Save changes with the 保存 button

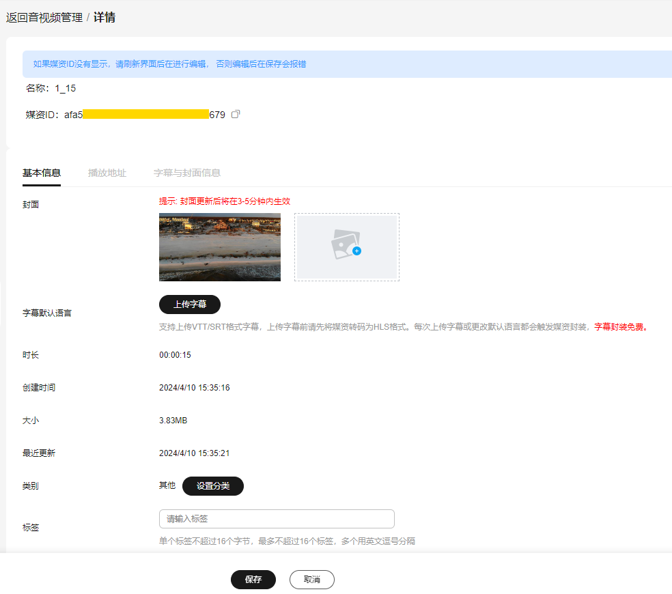tap(253, 580)
